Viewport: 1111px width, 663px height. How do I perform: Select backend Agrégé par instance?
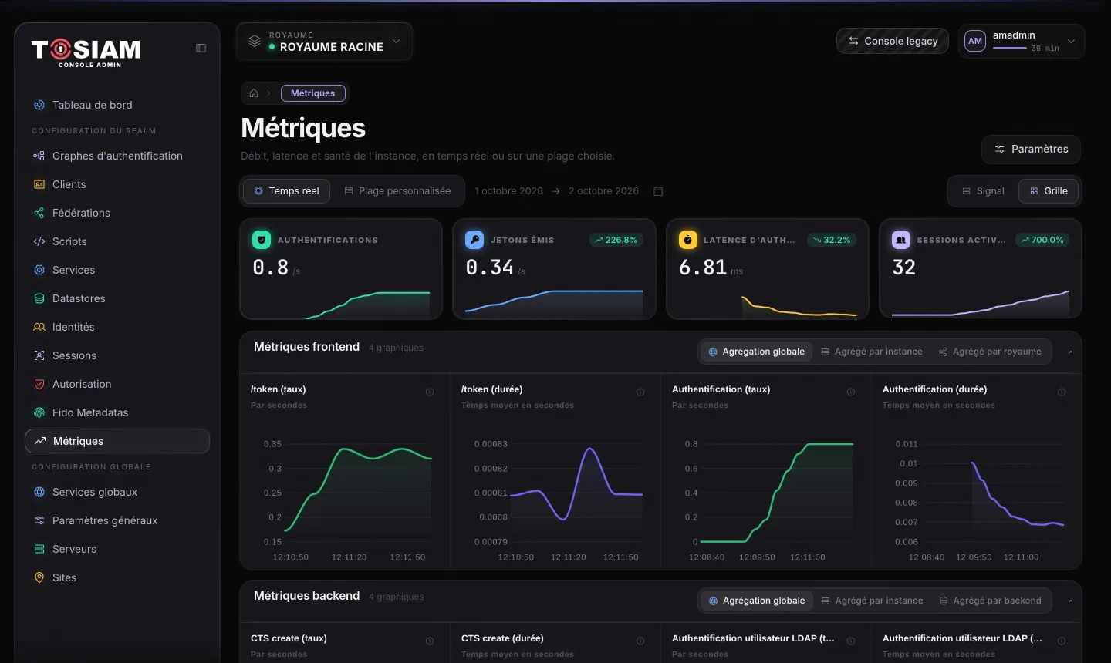coord(872,601)
